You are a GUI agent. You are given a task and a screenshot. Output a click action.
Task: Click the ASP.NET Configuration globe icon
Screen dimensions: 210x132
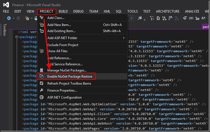tap(41, 97)
